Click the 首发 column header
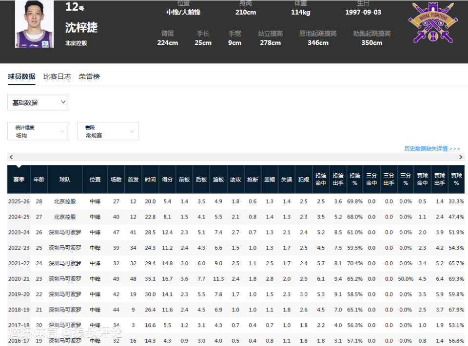The height and width of the screenshot is (346, 468). pos(133,180)
